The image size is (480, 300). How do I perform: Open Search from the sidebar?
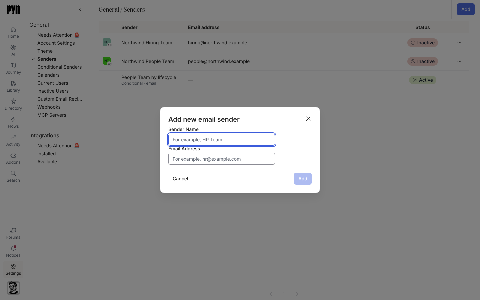click(13, 176)
